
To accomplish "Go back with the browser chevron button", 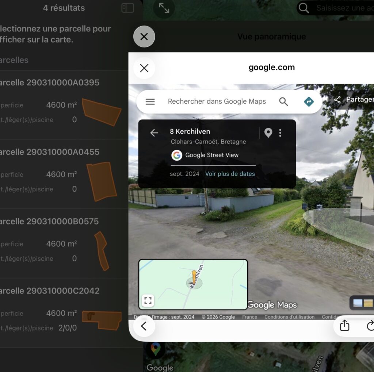I will (x=144, y=326).
